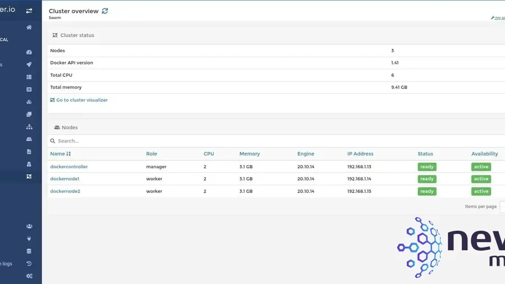Sort by Availability column header

(485, 154)
